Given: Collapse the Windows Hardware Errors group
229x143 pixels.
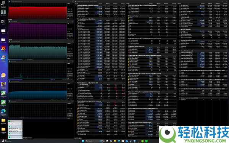Looking at the screenshot, I should (x=178, y=98).
